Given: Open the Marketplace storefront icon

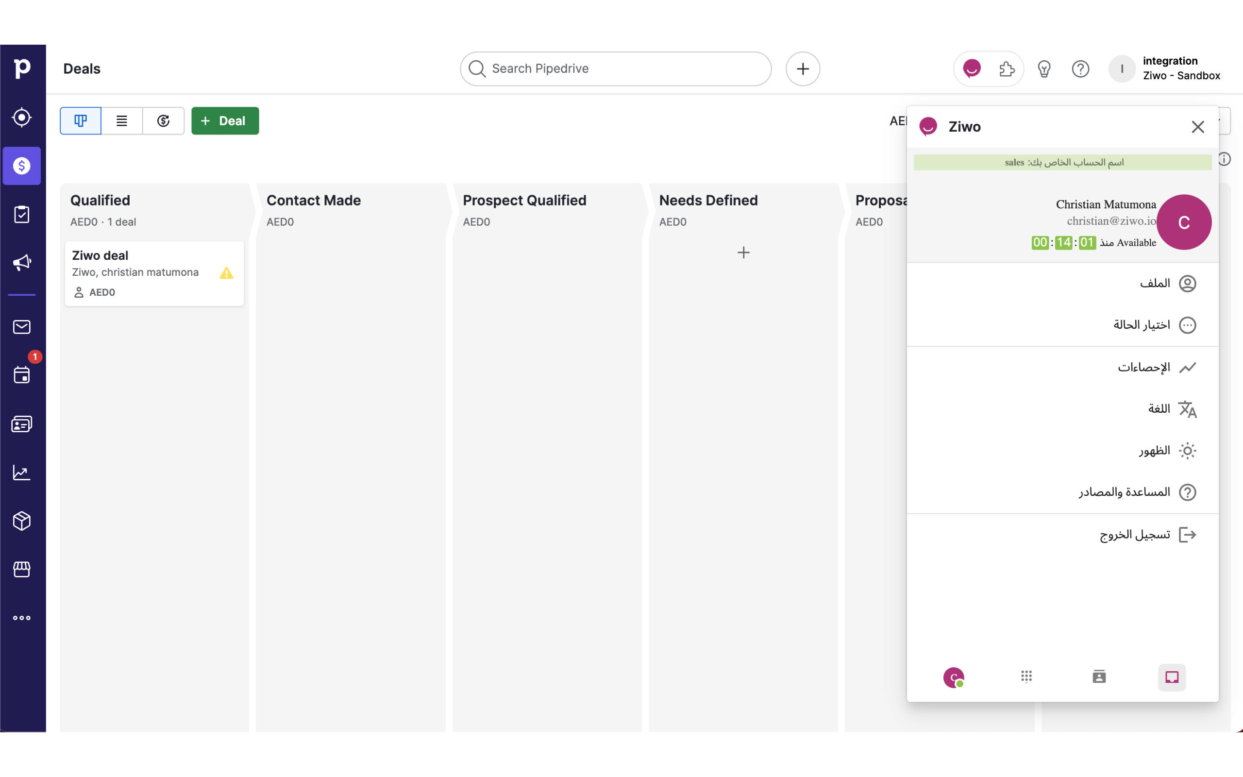Looking at the screenshot, I should 21,569.
